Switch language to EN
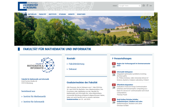Screen dimensions: 172x107 [x=150, y=6]
